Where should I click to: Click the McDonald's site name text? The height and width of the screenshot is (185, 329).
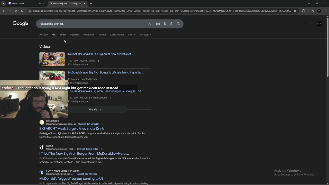52,121
